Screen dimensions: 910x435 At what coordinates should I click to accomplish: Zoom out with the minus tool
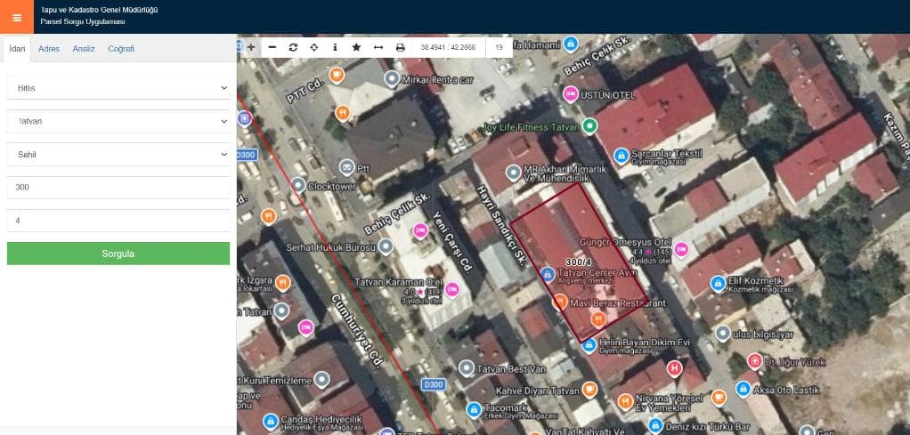[272, 47]
